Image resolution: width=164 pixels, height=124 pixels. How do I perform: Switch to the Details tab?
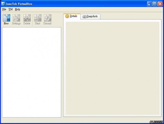[x=72, y=16]
